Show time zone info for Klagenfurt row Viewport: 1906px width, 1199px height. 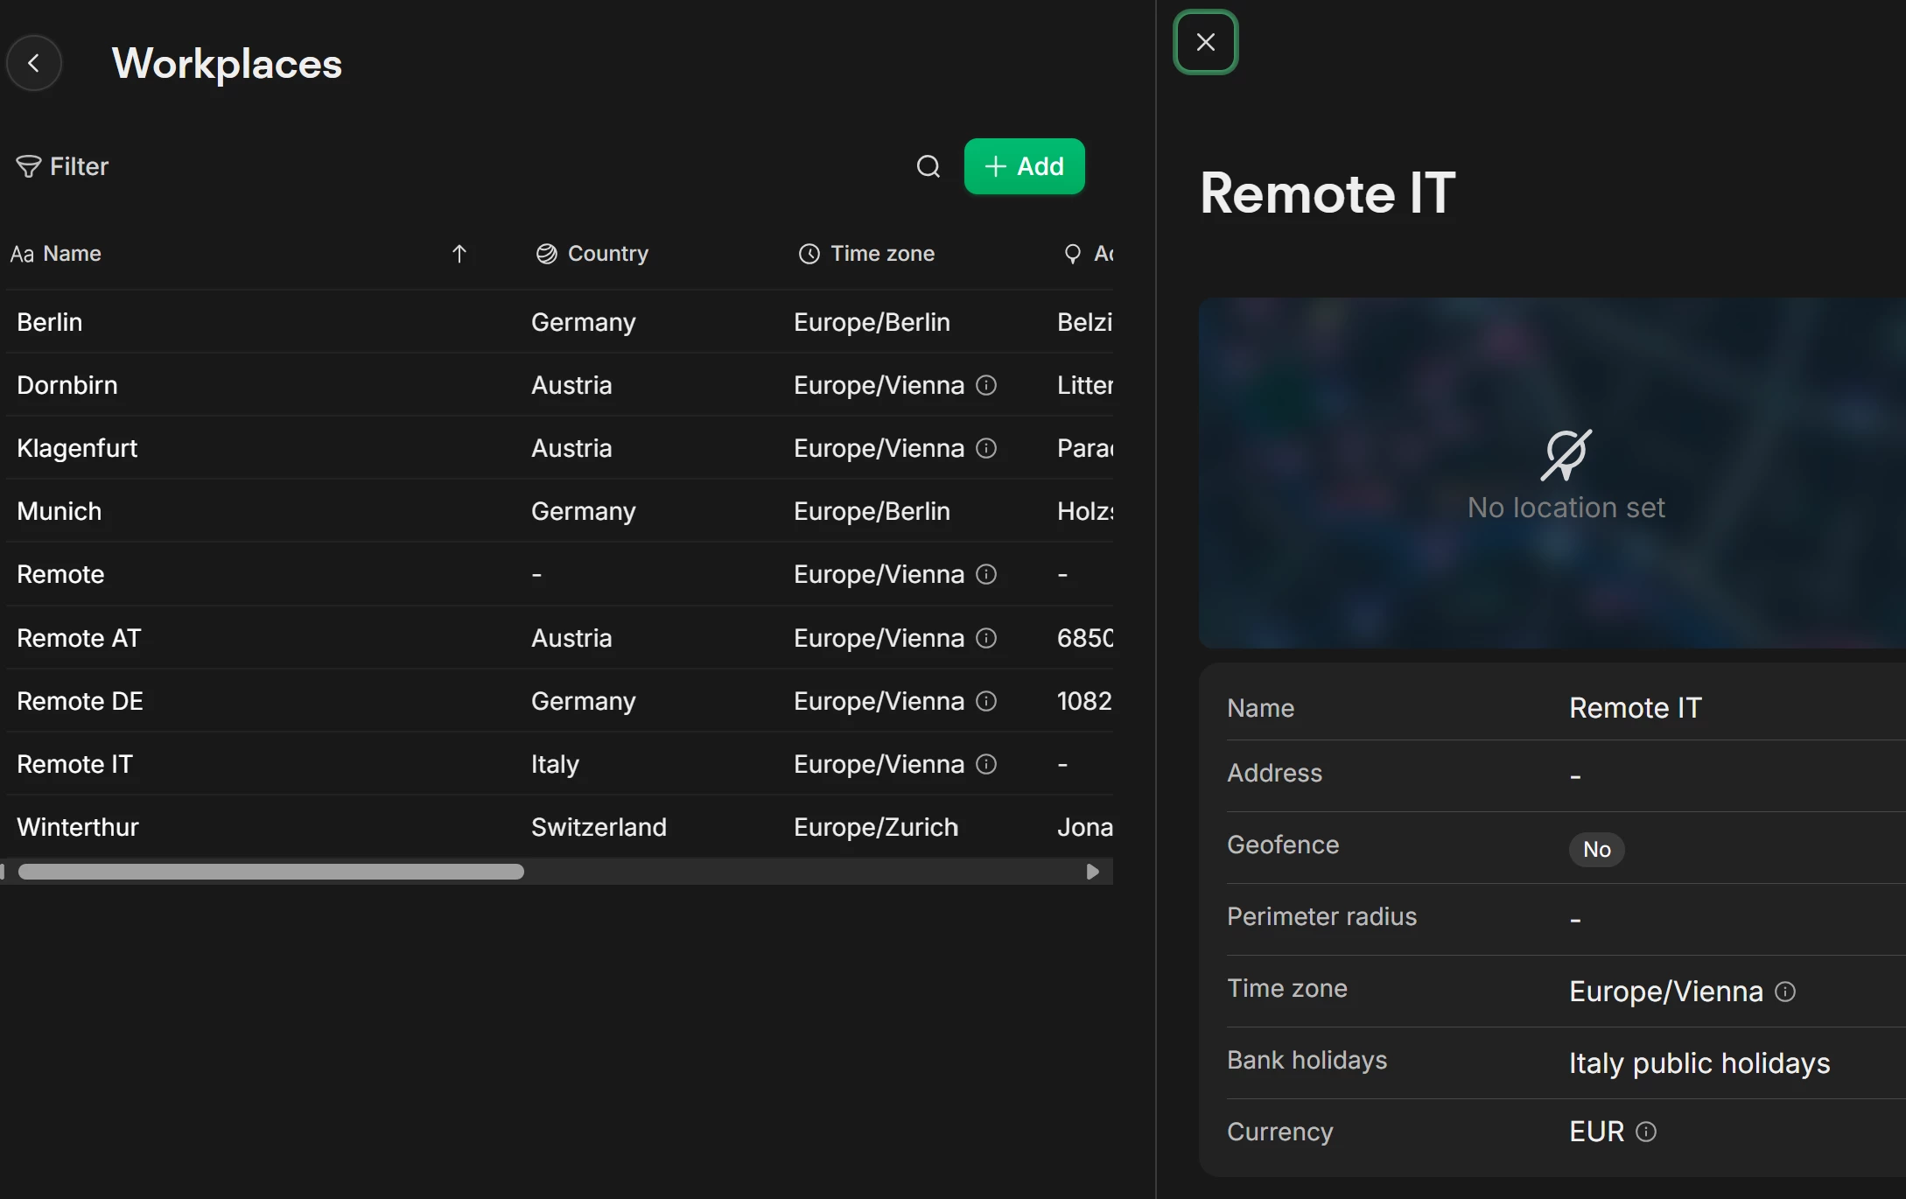[986, 448]
